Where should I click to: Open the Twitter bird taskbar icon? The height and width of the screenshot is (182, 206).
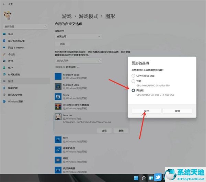click(158, 177)
